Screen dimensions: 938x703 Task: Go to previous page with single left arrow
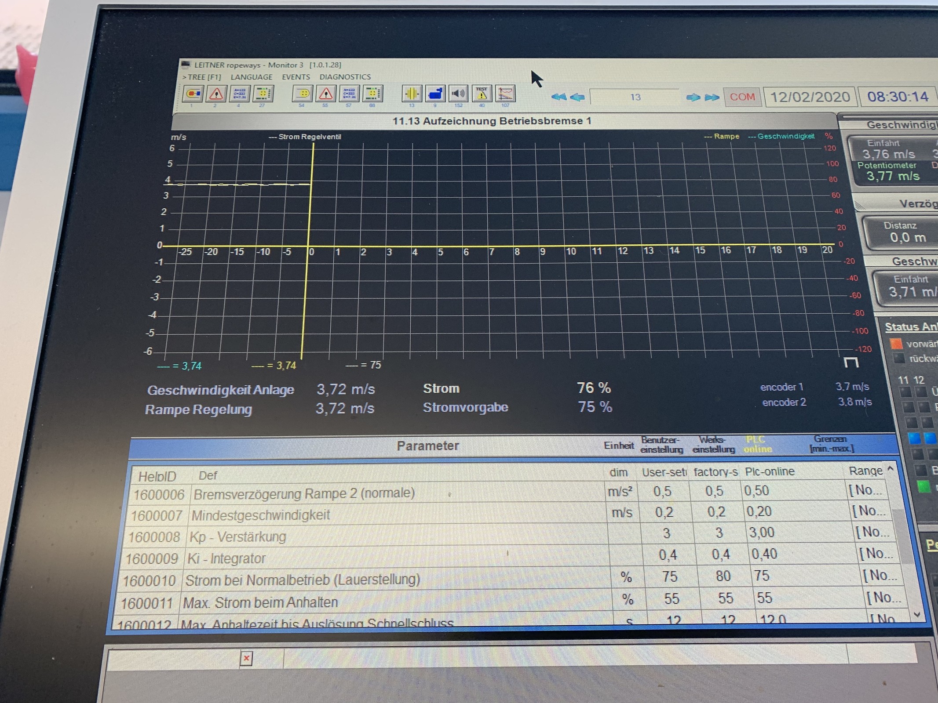577,97
